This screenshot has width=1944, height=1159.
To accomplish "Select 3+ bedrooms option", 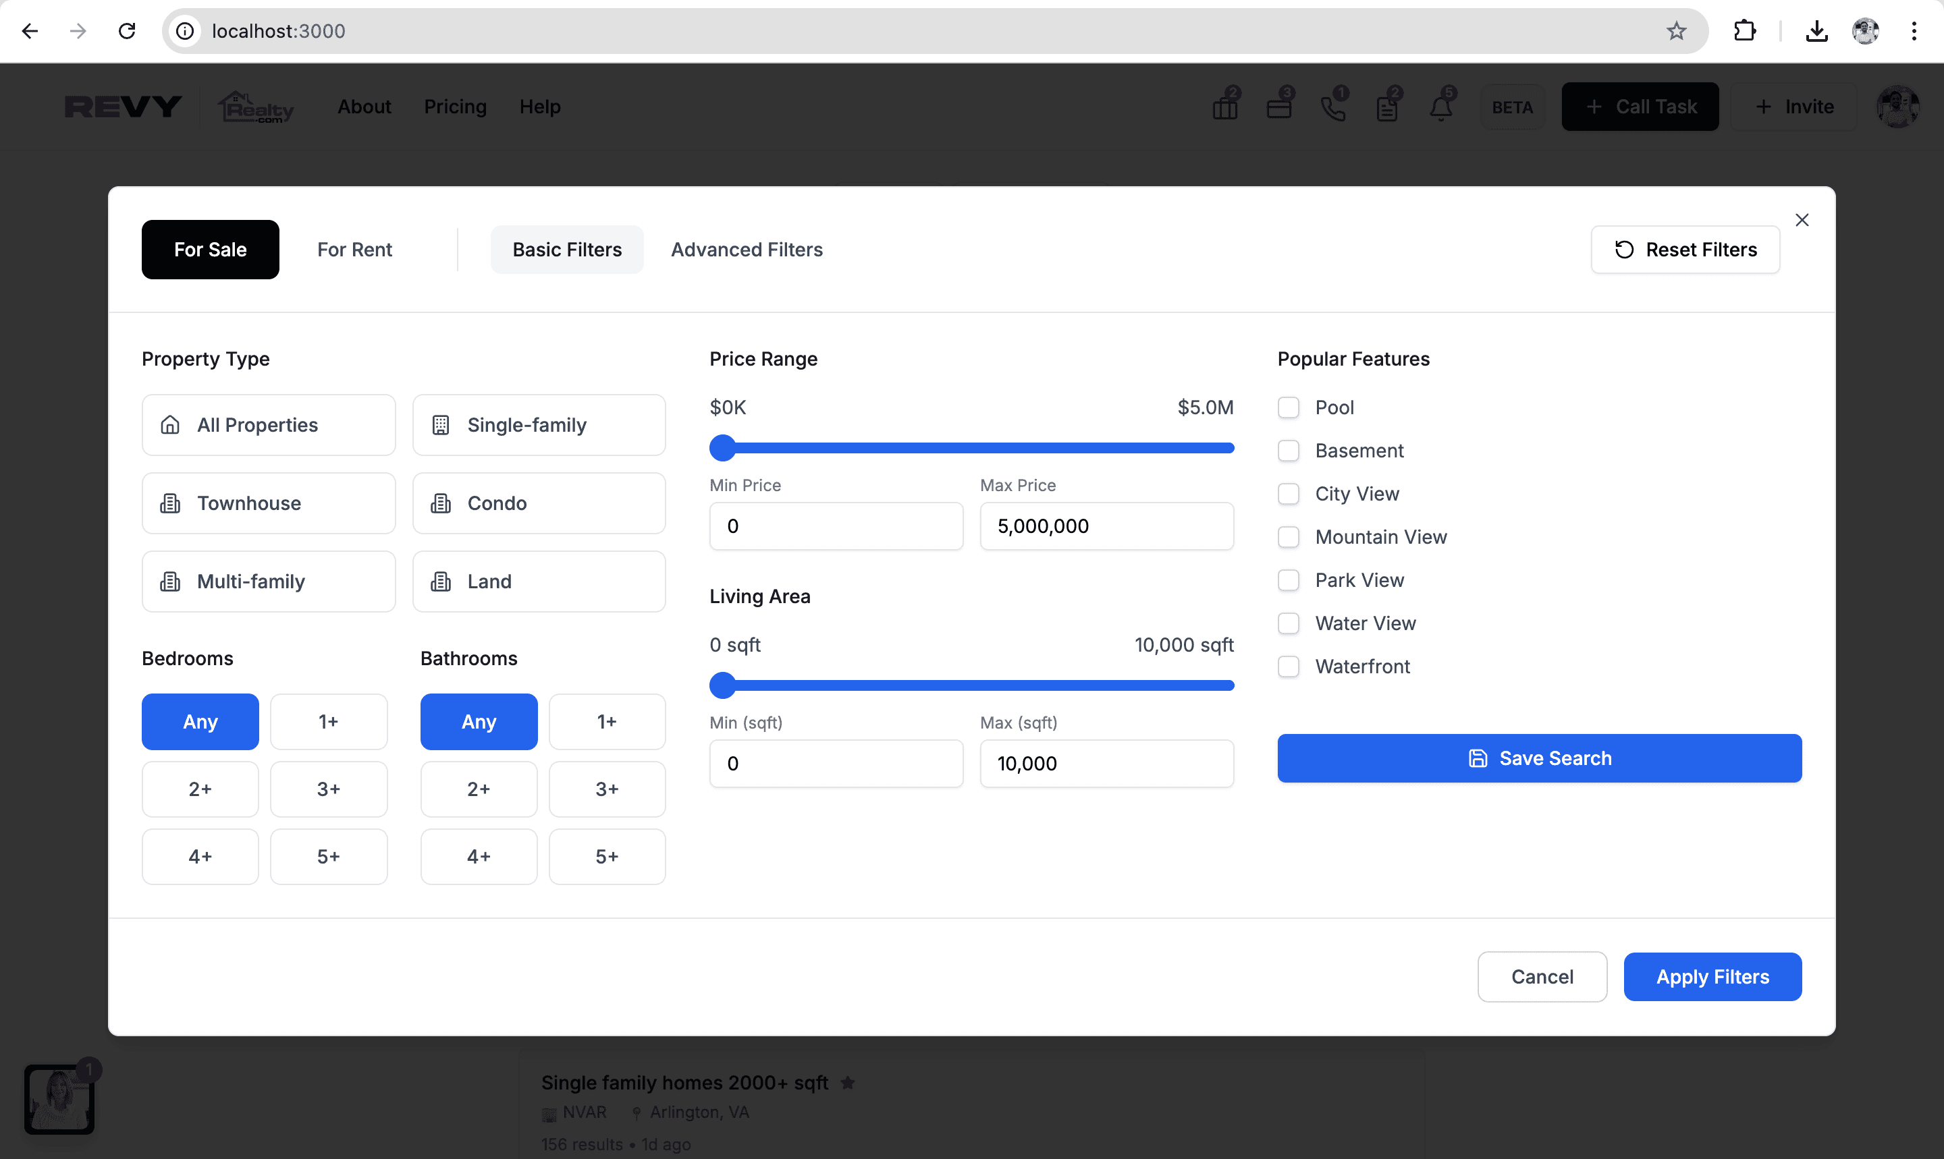I will 328,789.
